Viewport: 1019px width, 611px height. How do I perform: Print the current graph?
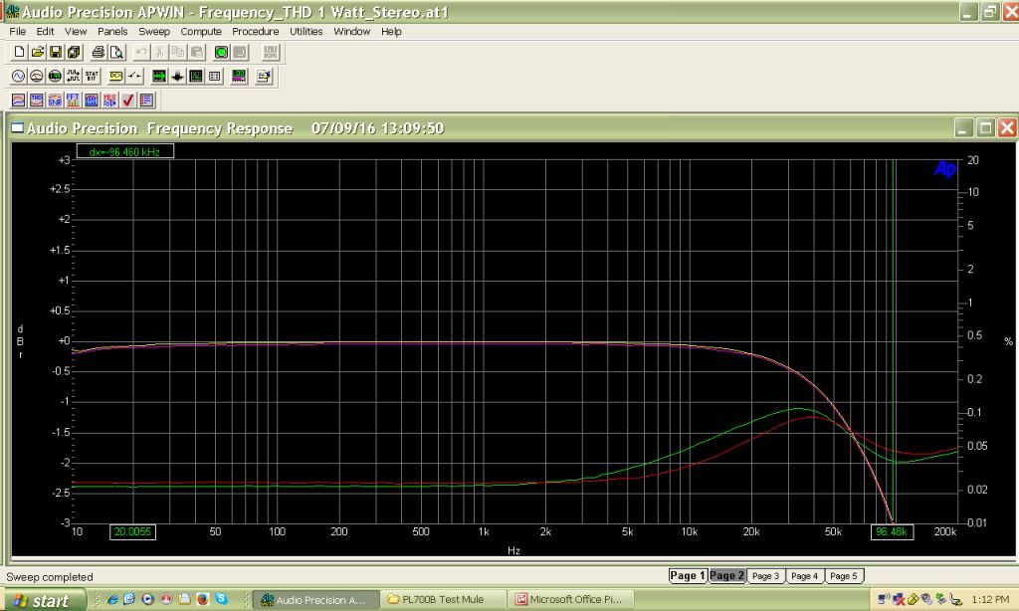tap(99, 52)
